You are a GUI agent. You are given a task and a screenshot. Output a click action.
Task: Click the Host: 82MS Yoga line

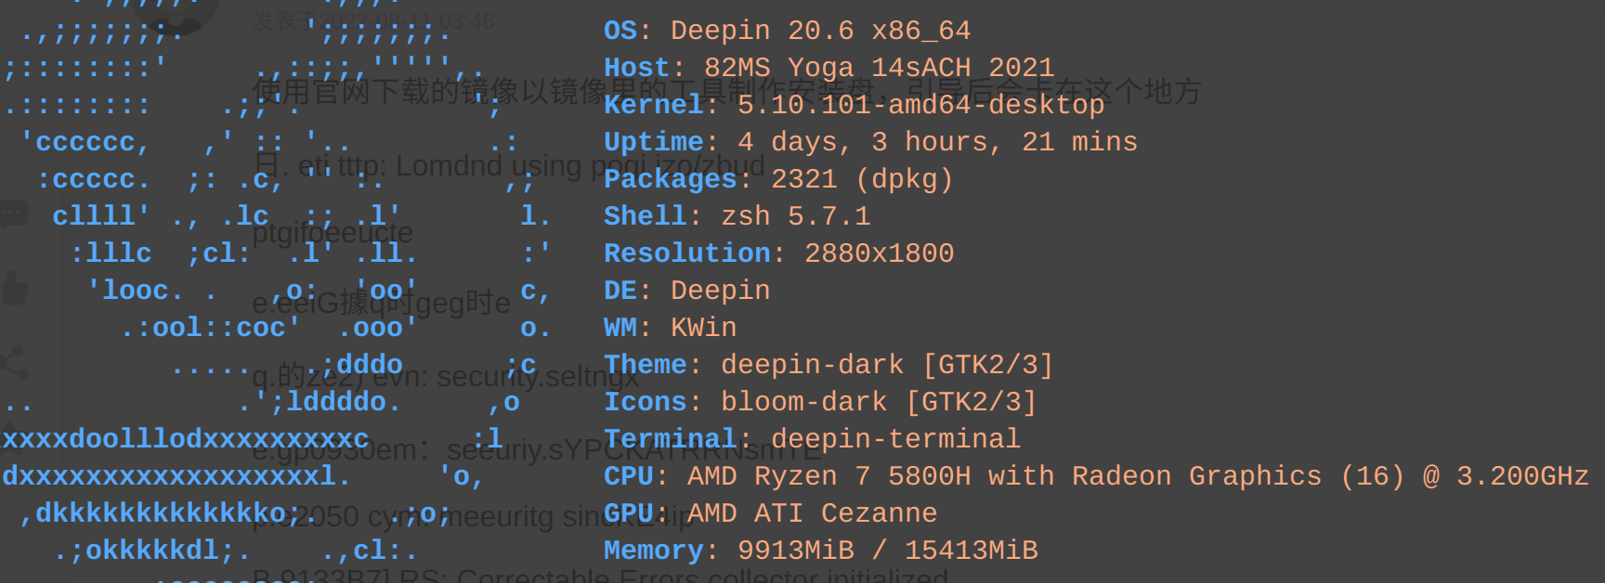829,68
